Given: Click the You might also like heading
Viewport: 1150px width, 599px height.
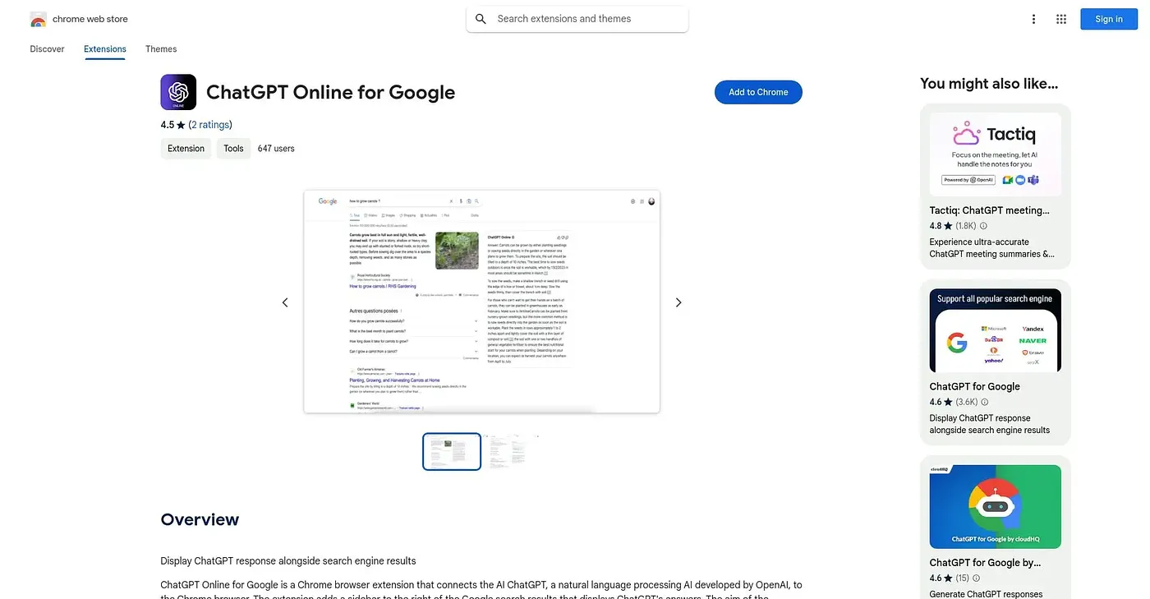Looking at the screenshot, I should click(x=989, y=83).
